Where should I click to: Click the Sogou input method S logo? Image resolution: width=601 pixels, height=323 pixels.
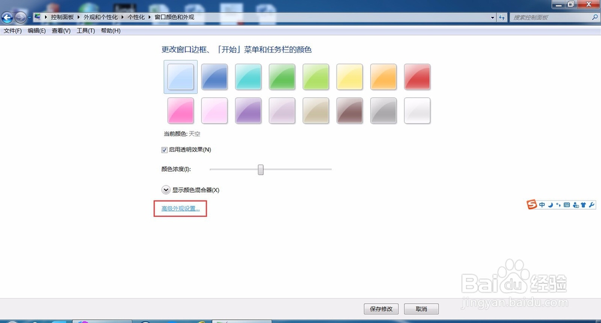pos(532,205)
